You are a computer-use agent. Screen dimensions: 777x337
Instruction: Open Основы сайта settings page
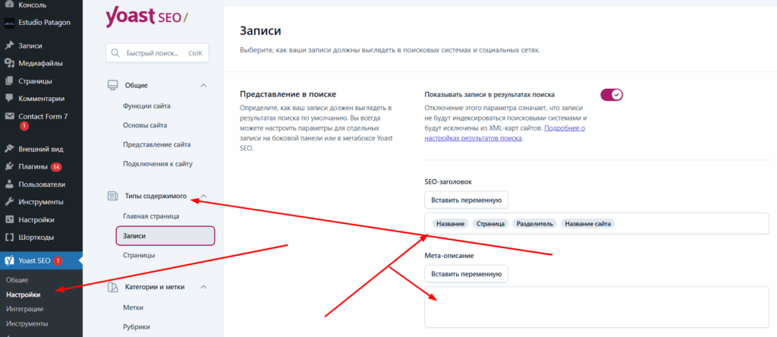point(145,125)
